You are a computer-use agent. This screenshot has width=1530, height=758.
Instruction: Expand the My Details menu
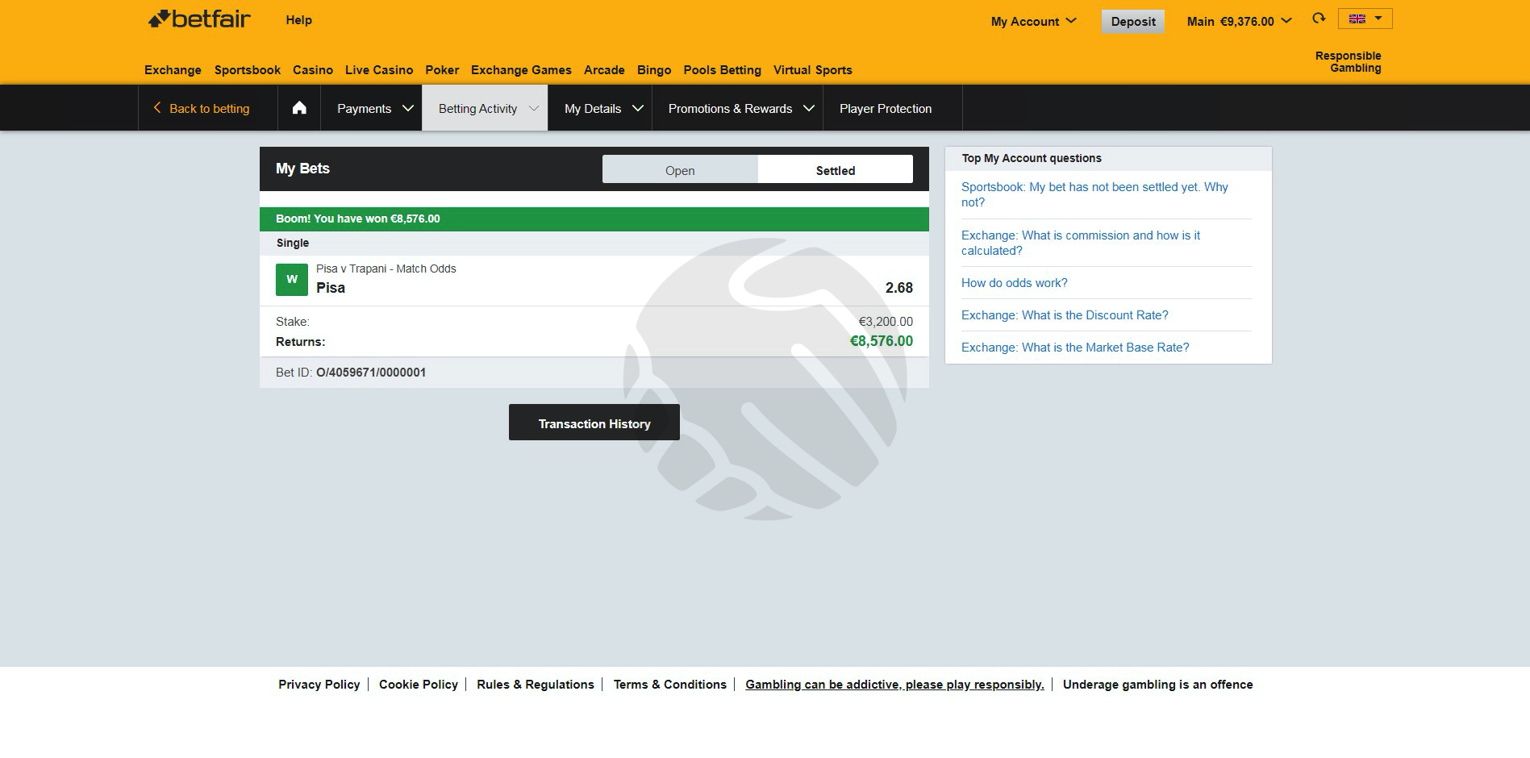pos(600,108)
